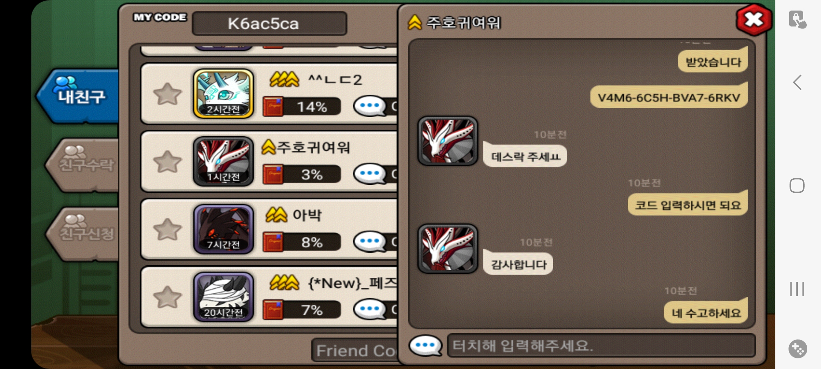Close the chat panel with red X

tap(754, 20)
